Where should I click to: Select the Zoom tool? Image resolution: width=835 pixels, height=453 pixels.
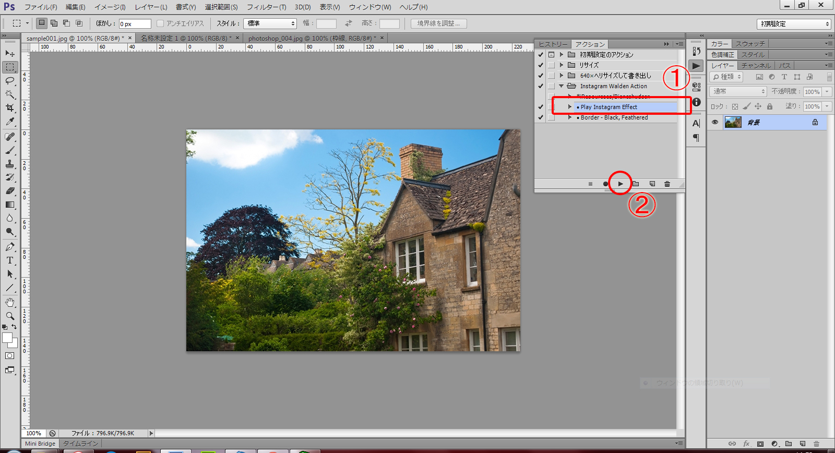[x=10, y=316]
